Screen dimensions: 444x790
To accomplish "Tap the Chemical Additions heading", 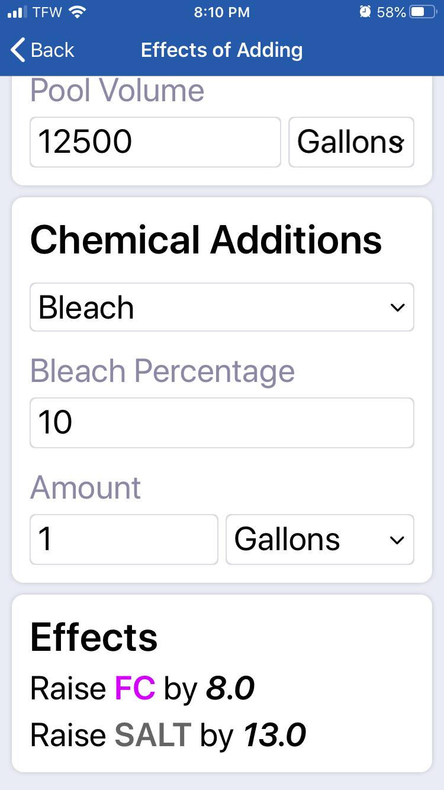I will click(206, 240).
